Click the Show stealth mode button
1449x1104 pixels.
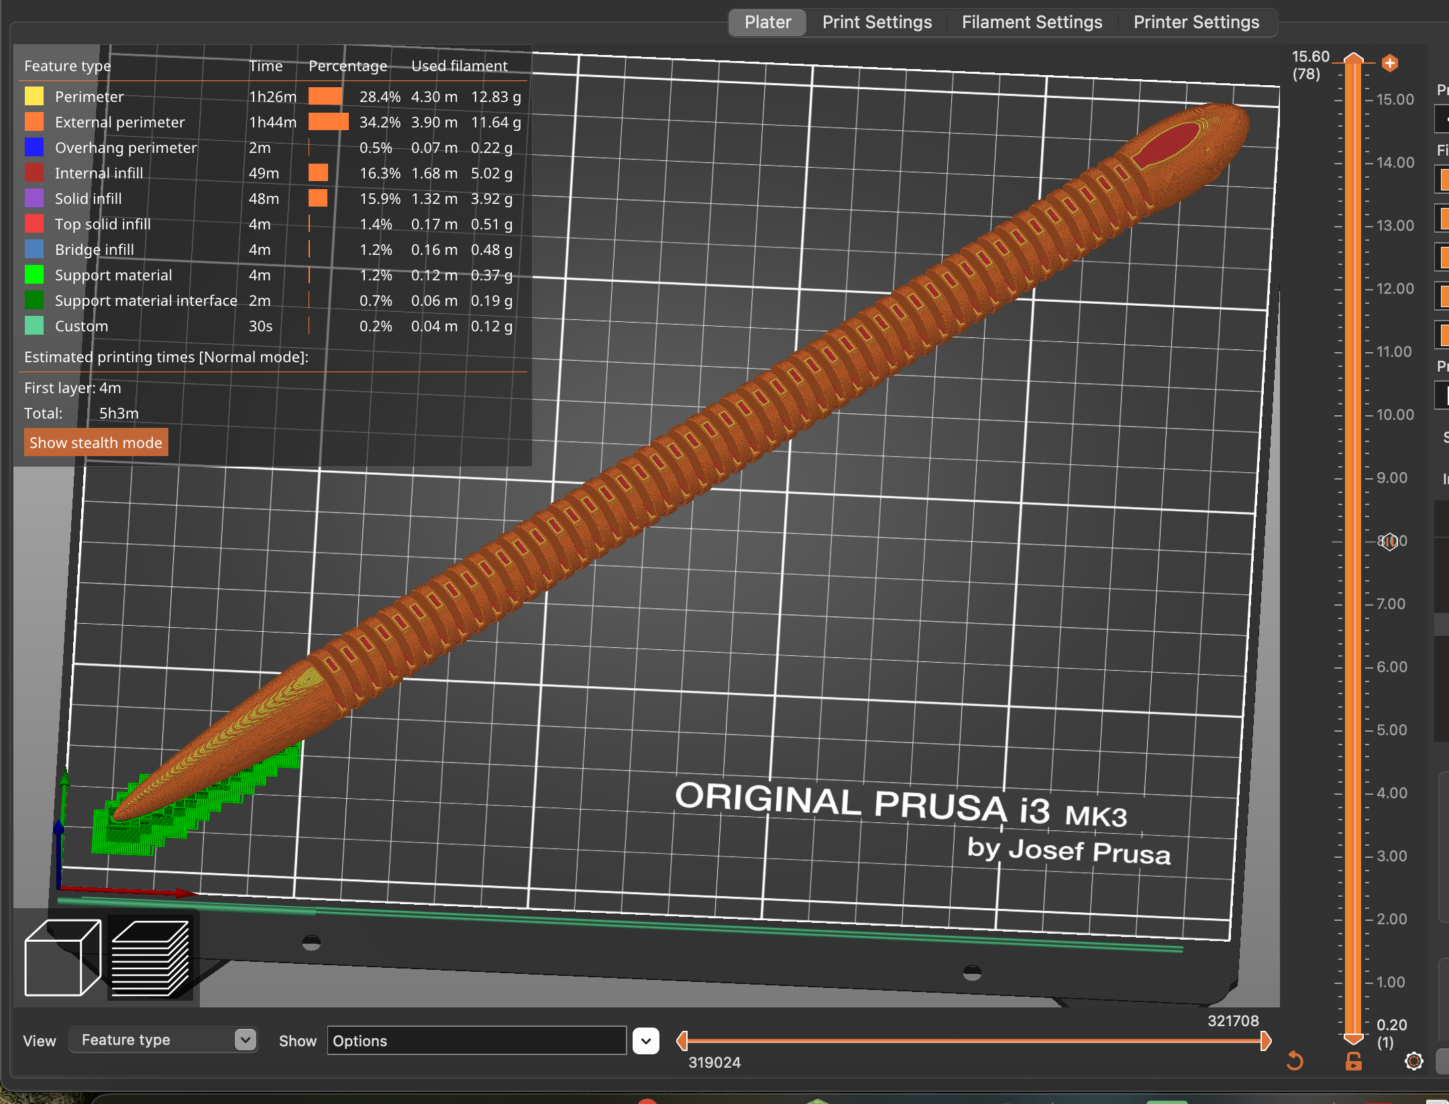(95, 442)
